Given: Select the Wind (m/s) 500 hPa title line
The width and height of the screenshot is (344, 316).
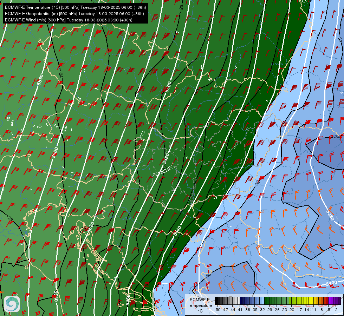Looking at the screenshot, I should click(69, 20).
